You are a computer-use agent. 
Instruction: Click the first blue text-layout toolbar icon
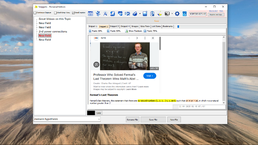coord(90,14)
